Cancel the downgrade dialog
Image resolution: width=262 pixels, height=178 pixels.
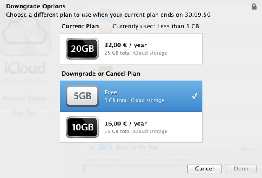(x=204, y=168)
